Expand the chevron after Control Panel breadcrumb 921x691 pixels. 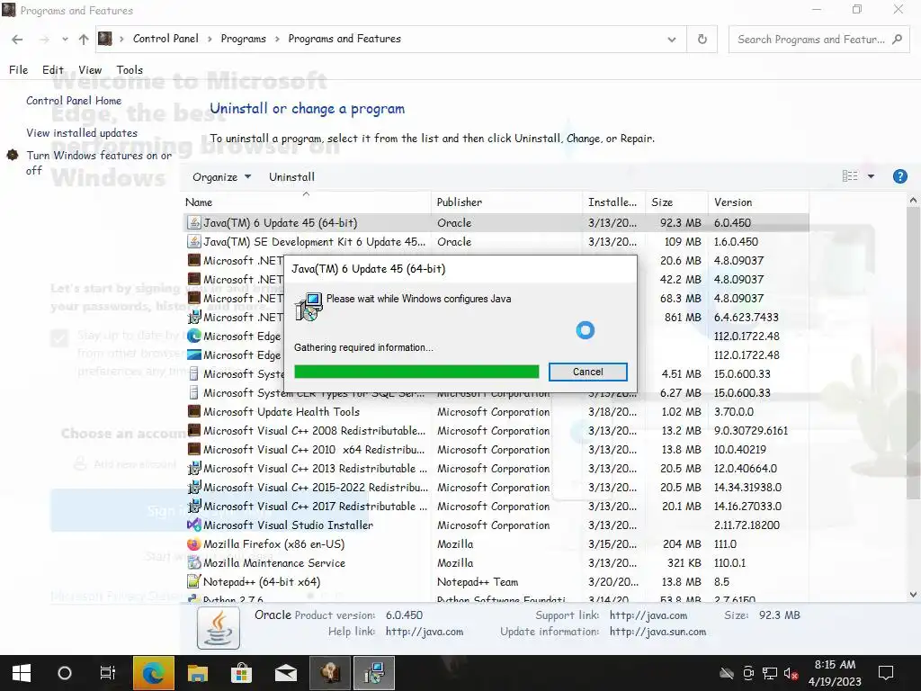[210, 39]
